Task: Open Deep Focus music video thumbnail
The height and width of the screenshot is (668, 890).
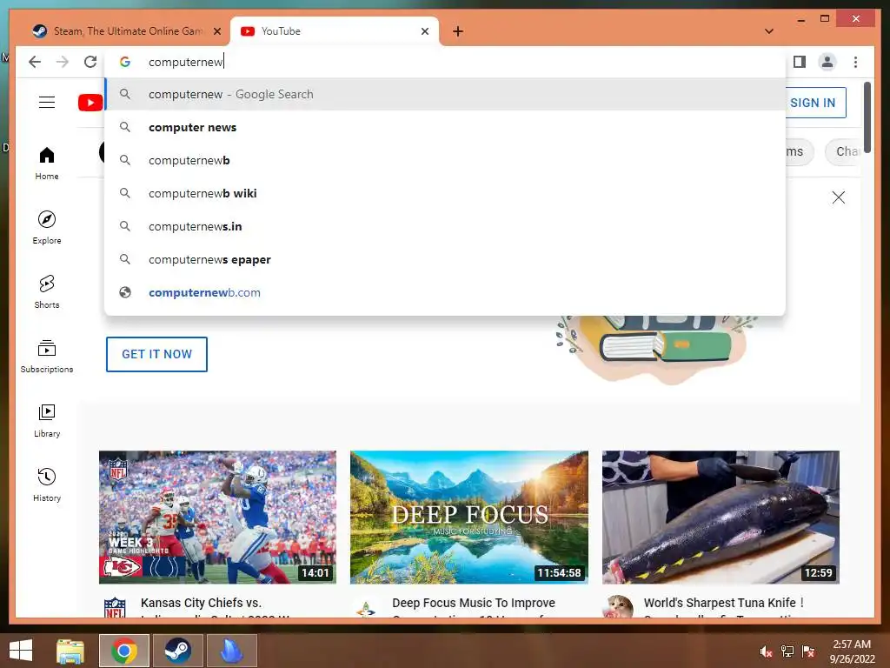Action: tap(468, 517)
